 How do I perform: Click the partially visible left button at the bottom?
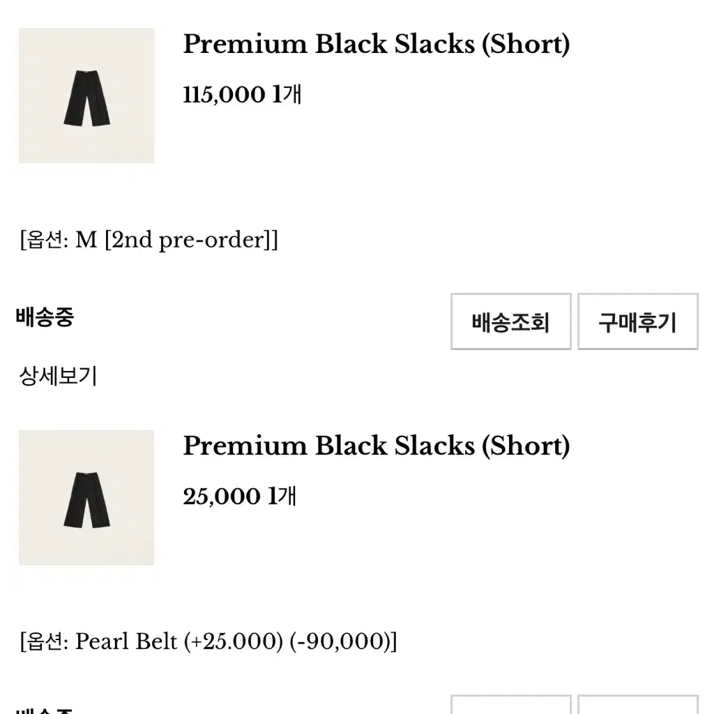coord(511,704)
